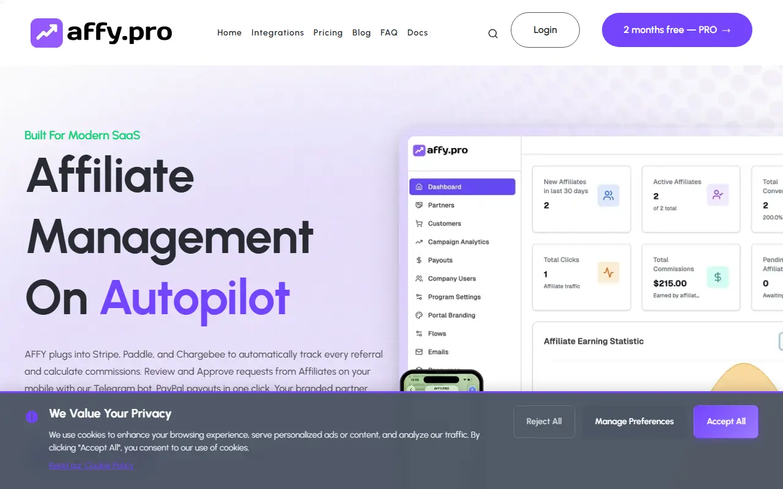Screen dimensions: 783x489
Task: Reject all cookies
Action: pos(544,422)
